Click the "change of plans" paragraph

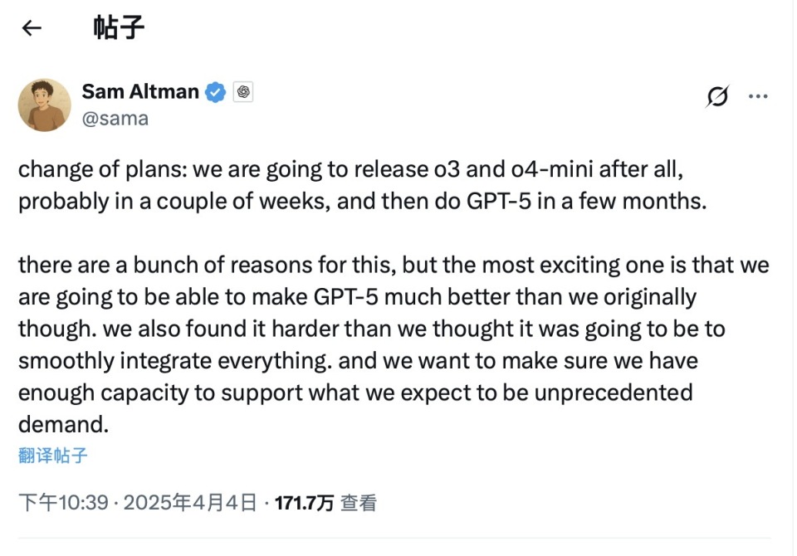(363, 185)
